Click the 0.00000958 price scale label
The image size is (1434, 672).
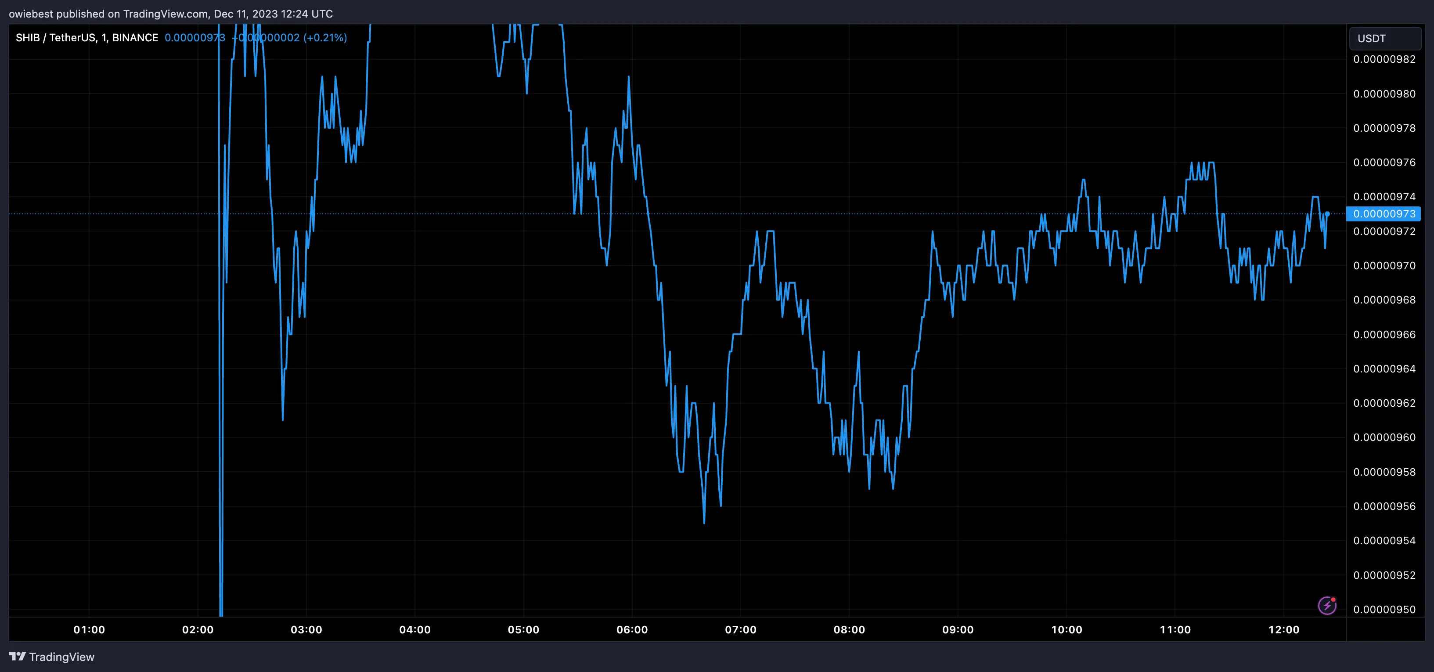pyautogui.click(x=1384, y=472)
